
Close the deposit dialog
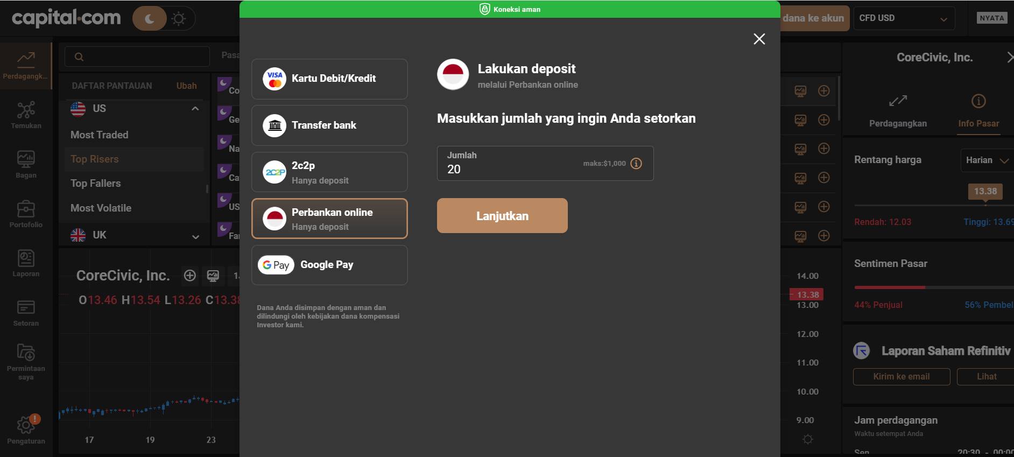759,39
